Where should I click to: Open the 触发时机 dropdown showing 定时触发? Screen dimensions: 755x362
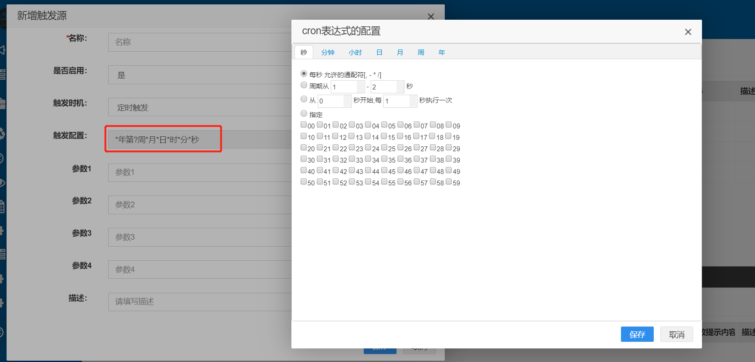tap(200, 107)
